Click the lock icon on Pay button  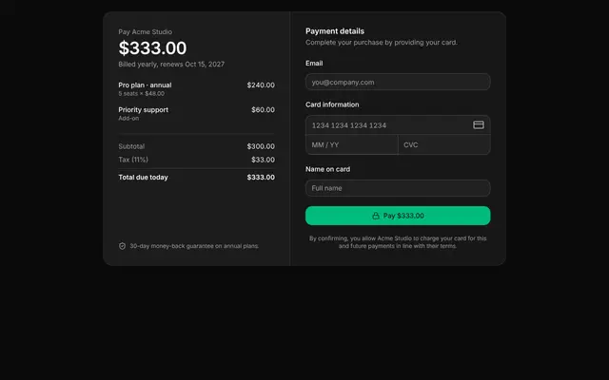pyautogui.click(x=376, y=216)
